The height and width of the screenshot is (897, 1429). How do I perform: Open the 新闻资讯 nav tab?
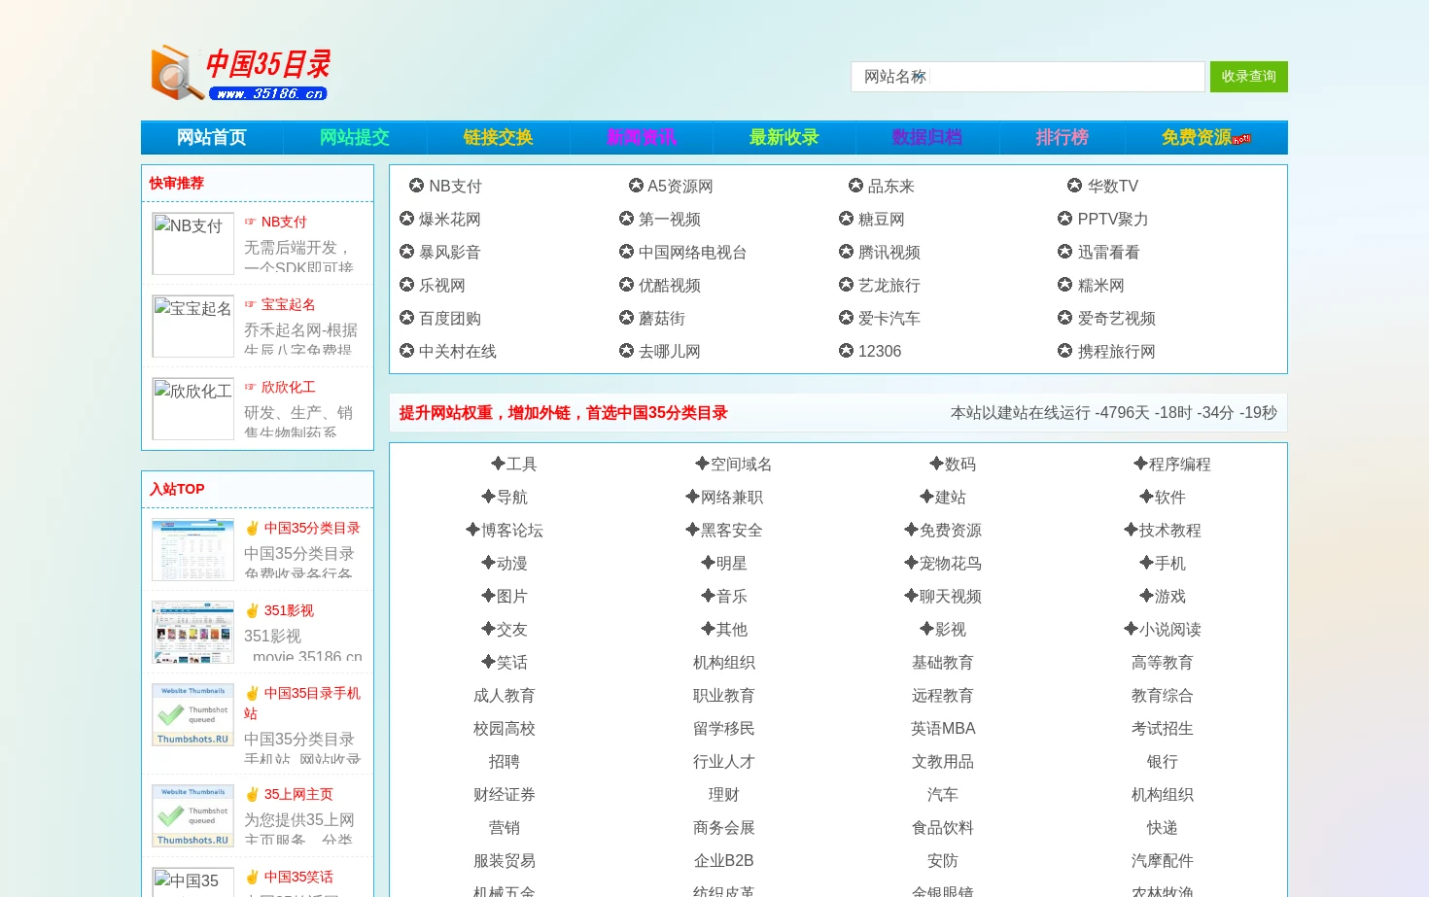coord(642,137)
